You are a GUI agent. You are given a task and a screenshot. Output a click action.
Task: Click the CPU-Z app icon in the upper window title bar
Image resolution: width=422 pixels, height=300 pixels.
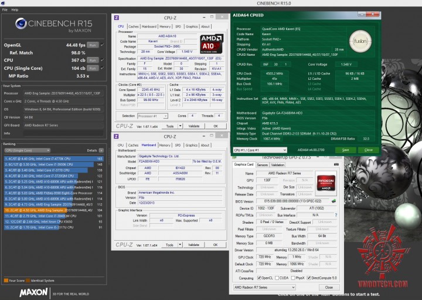point(116,18)
